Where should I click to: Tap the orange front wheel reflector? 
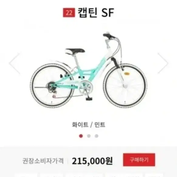(127, 73)
